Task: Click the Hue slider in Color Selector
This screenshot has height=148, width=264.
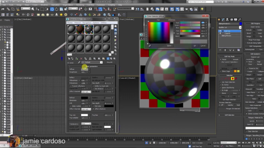Action: pyautogui.click(x=190, y=31)
